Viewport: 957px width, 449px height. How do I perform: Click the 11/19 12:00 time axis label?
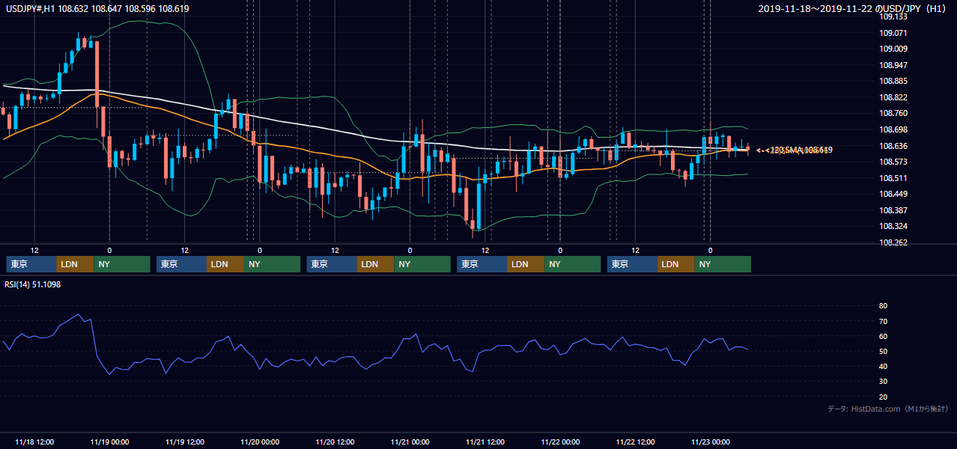(184, 442)
